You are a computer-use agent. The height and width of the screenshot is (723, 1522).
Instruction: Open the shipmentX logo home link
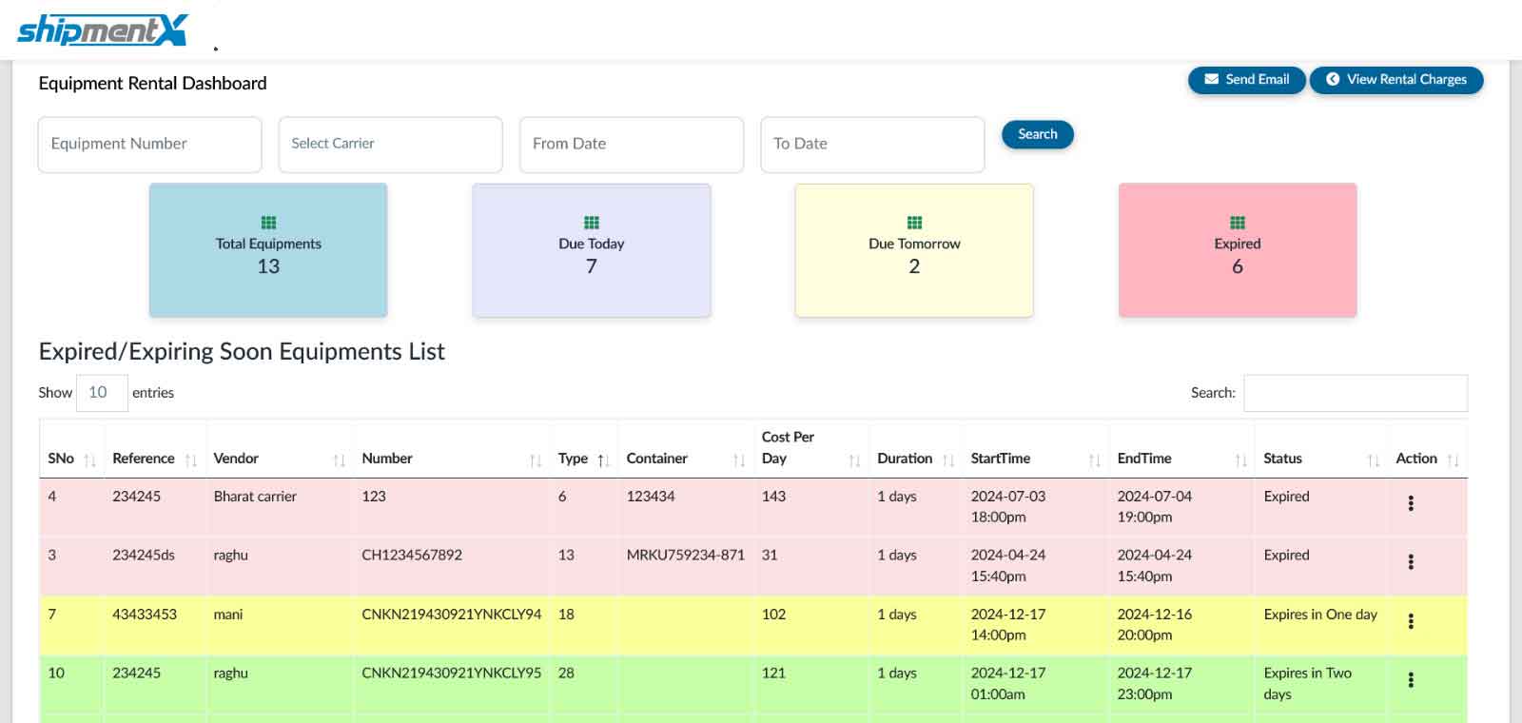click(102, 29)
